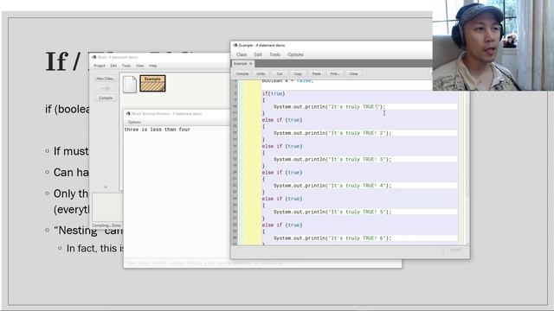Click the println line ending with 'TRUE! 6'
This screenshot has width=554, height=311.
(x=332, y=238)
